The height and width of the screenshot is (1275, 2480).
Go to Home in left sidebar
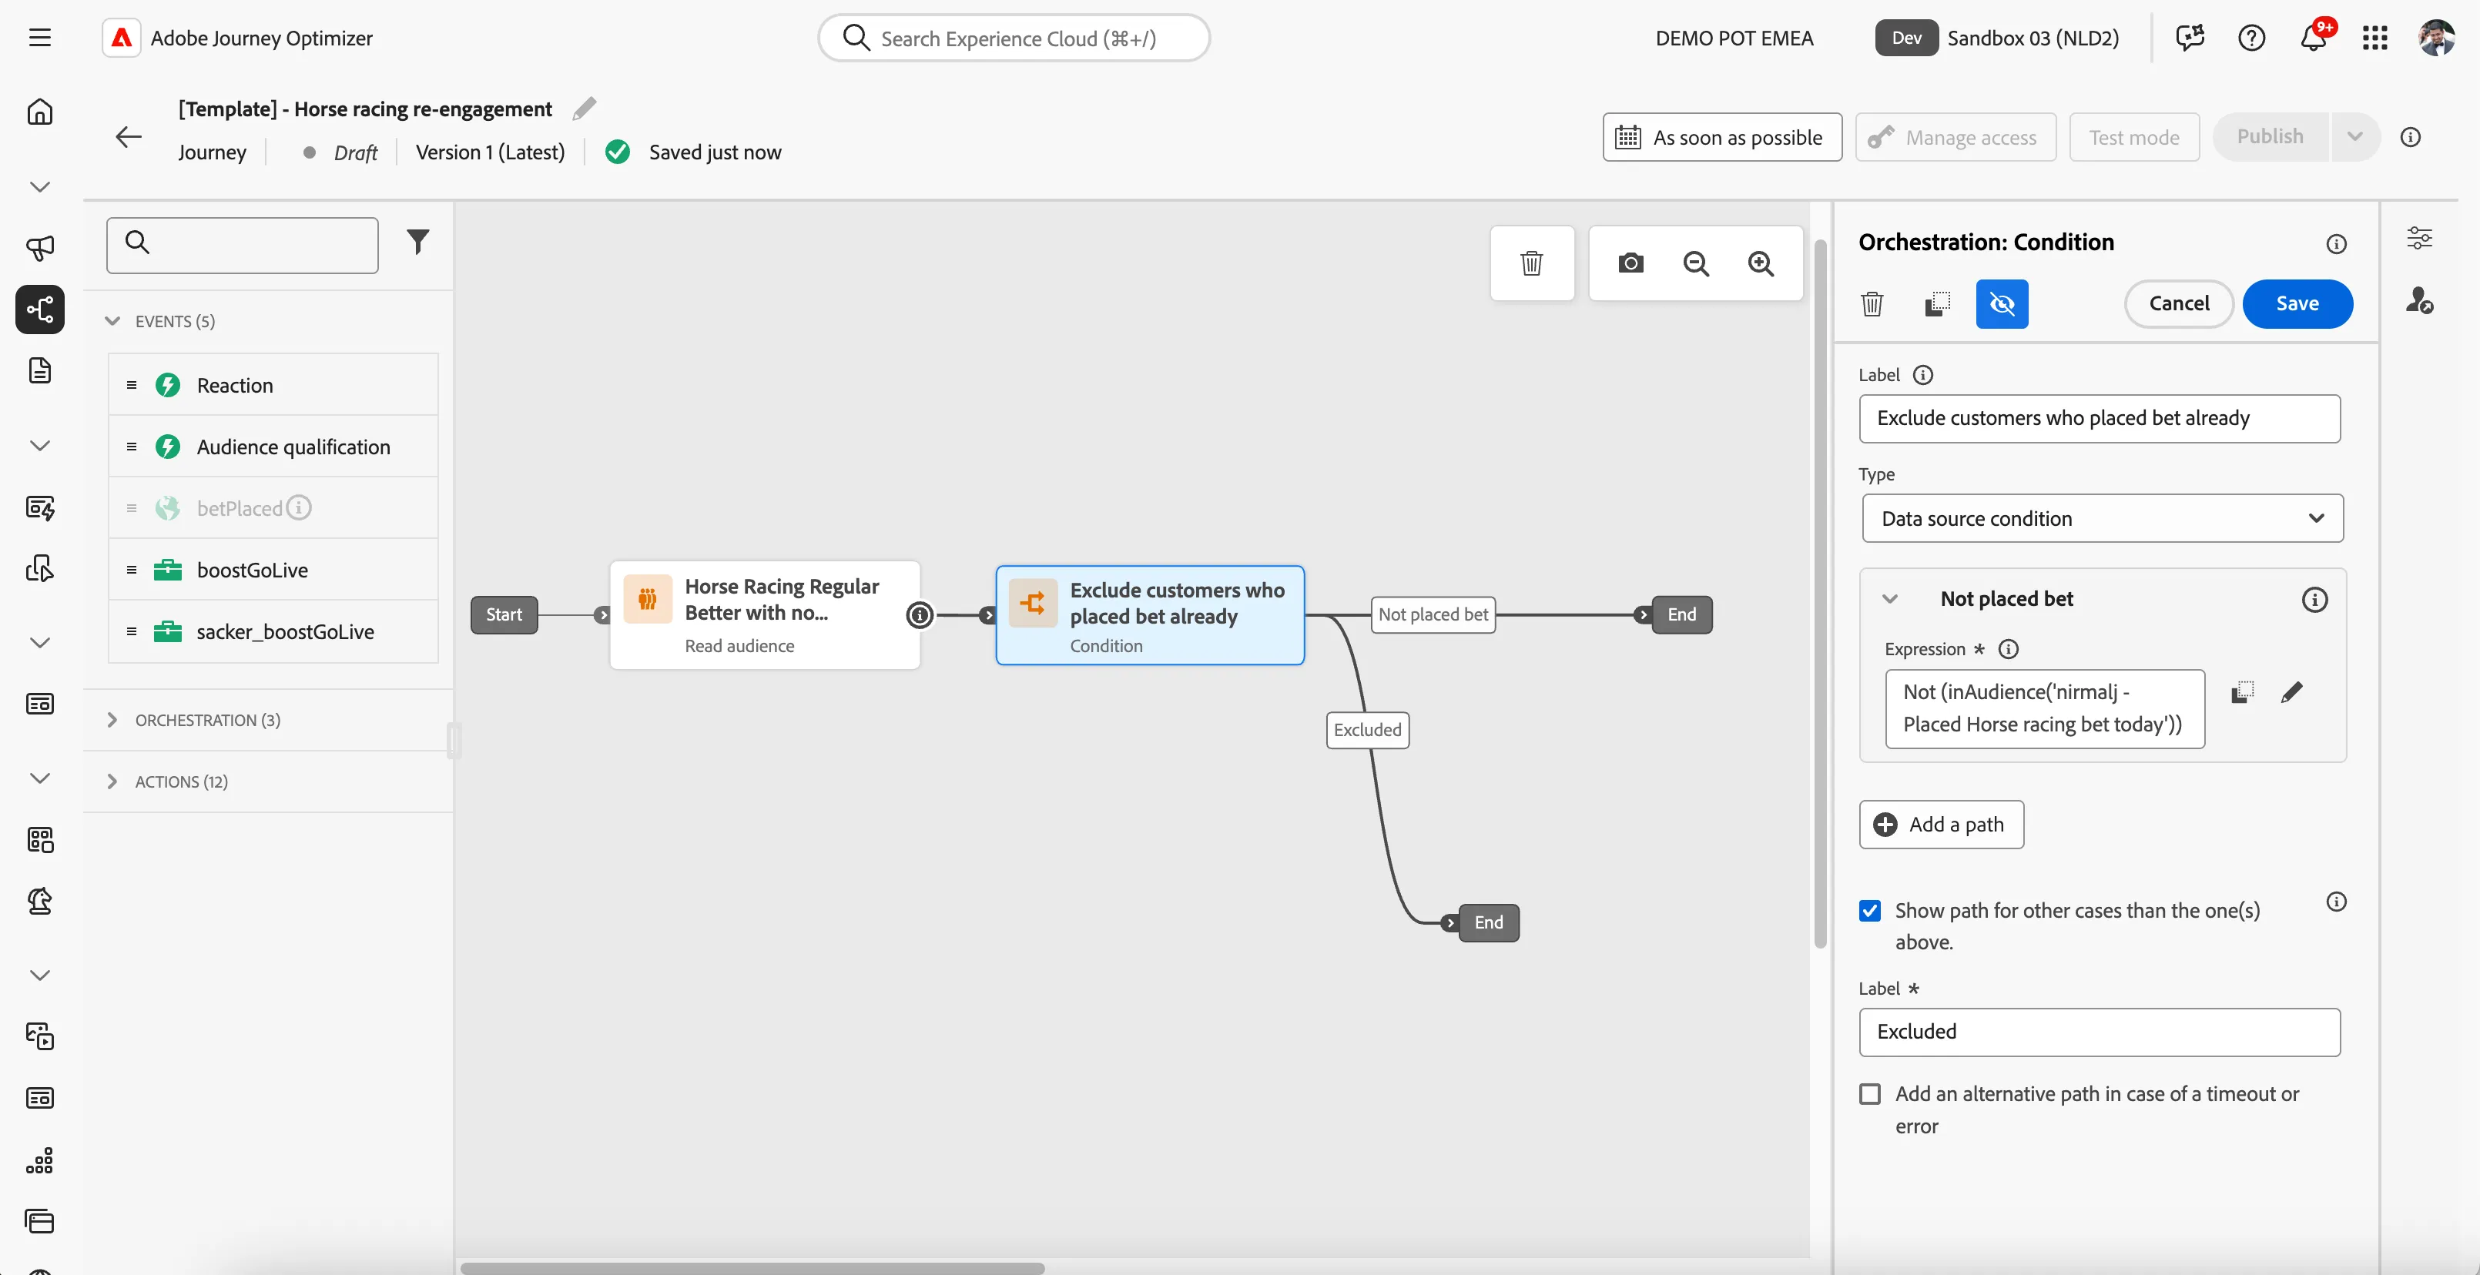coord(39,112)
